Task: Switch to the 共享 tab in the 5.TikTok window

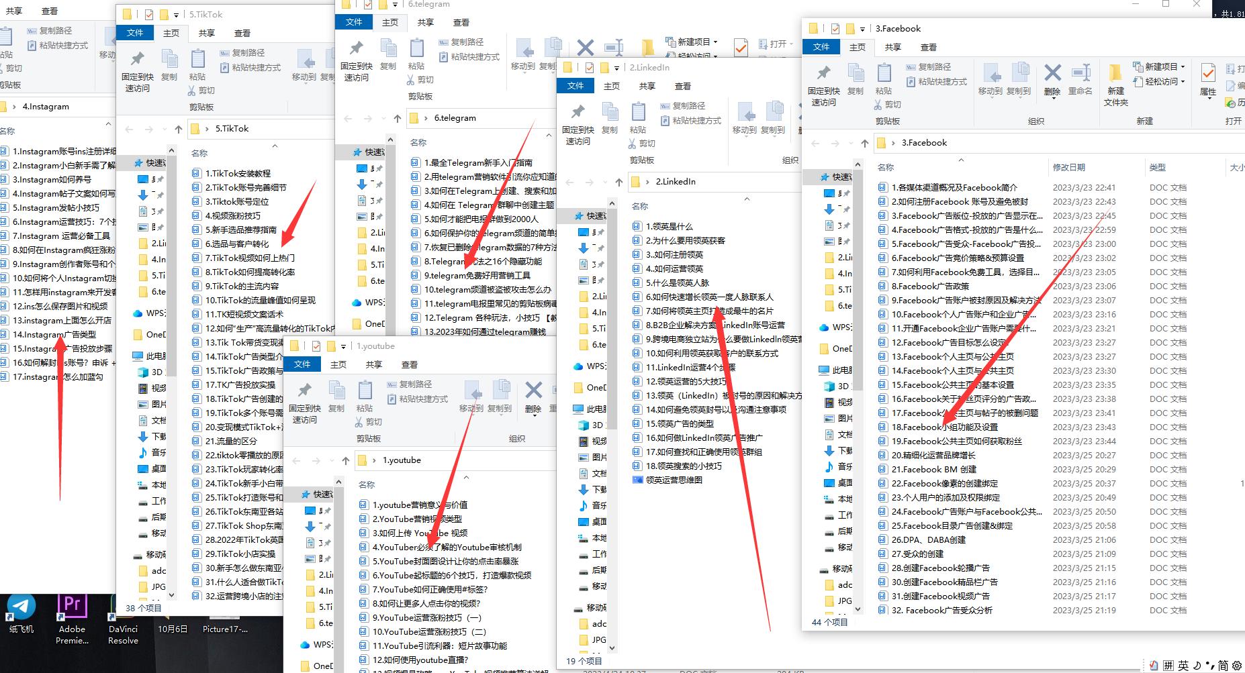Action: point(207,34)
